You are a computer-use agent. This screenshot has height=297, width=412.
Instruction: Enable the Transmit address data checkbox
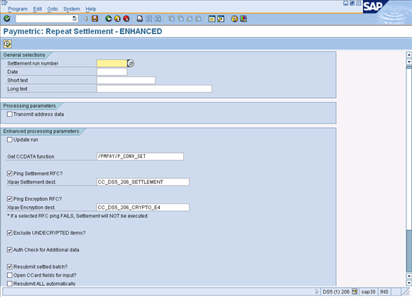(x=10, y=114)
